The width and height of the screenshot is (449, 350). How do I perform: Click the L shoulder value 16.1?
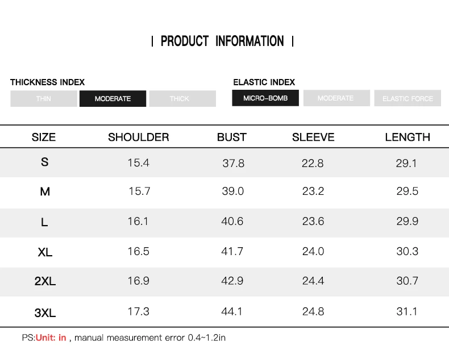[138, 221]
